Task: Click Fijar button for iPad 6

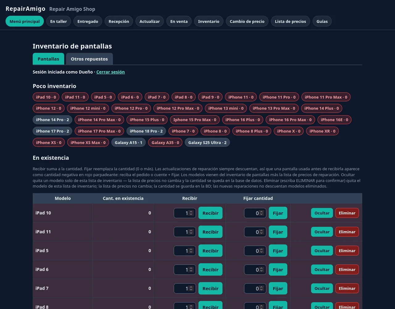Action: pos(278,269)
